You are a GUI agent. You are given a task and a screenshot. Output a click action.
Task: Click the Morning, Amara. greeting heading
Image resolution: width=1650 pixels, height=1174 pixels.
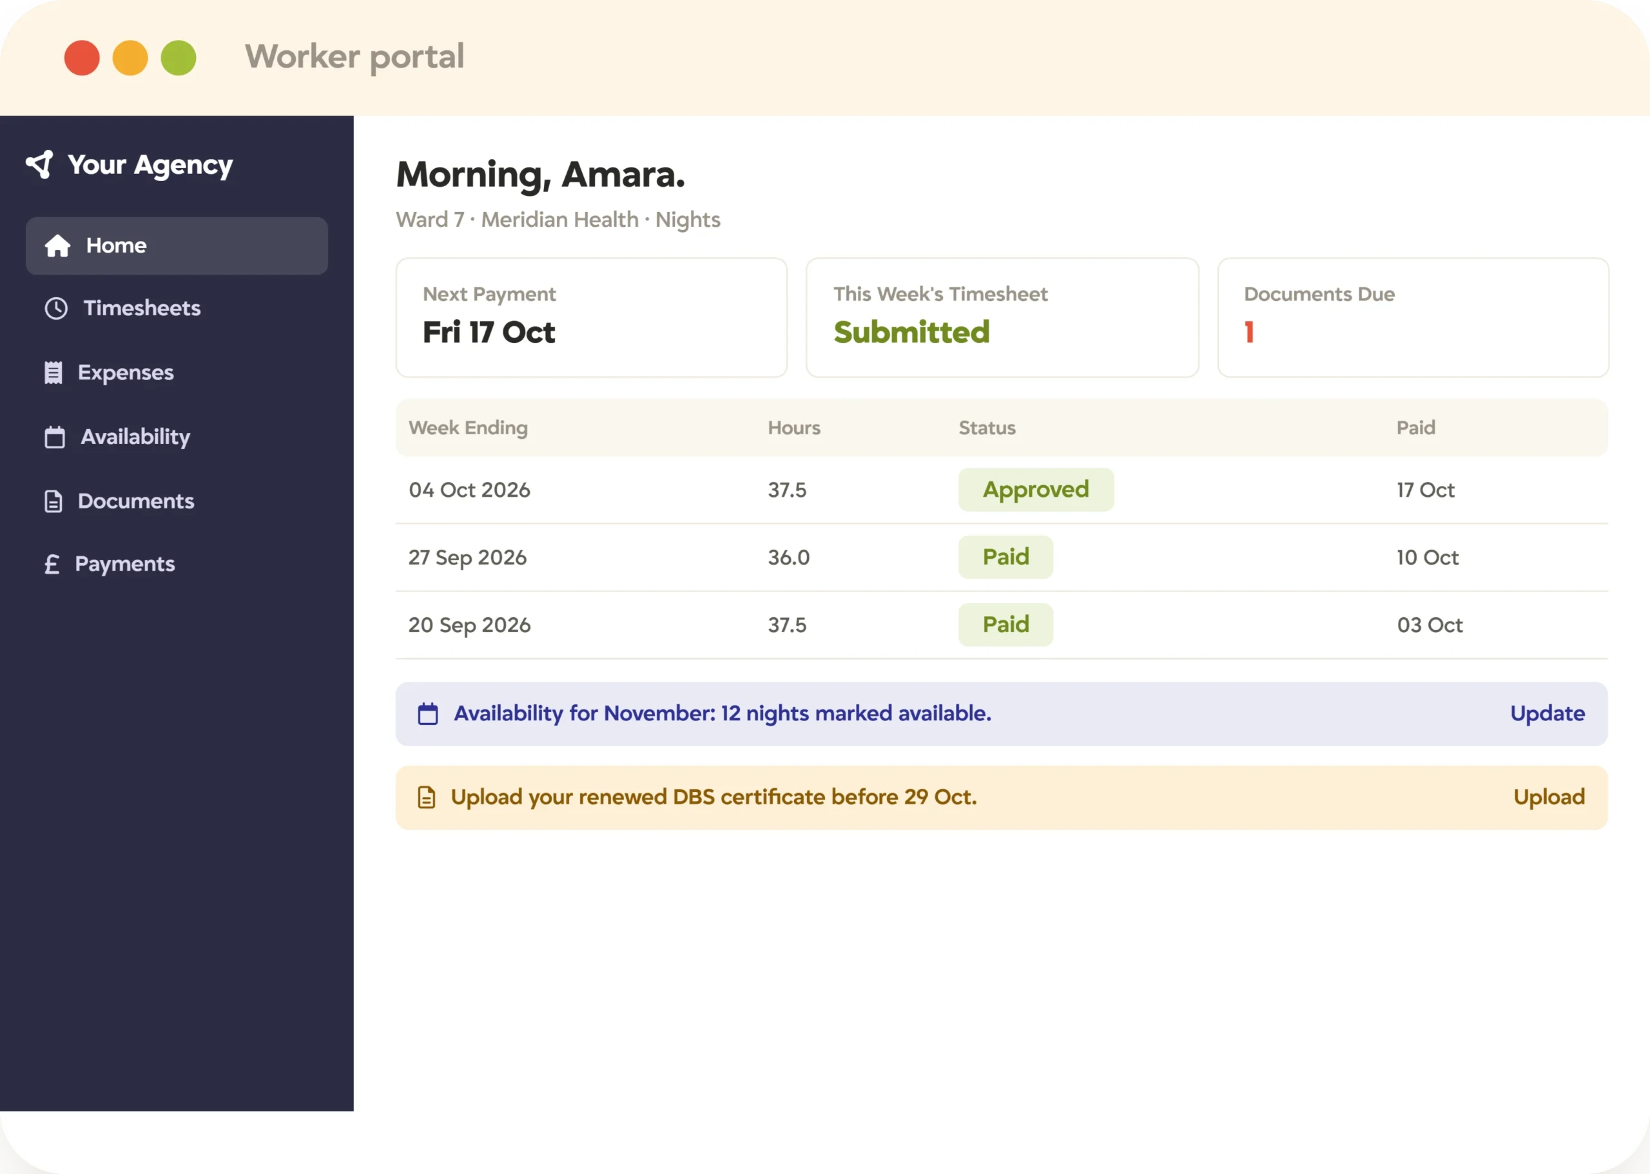[x=540, y=176]
